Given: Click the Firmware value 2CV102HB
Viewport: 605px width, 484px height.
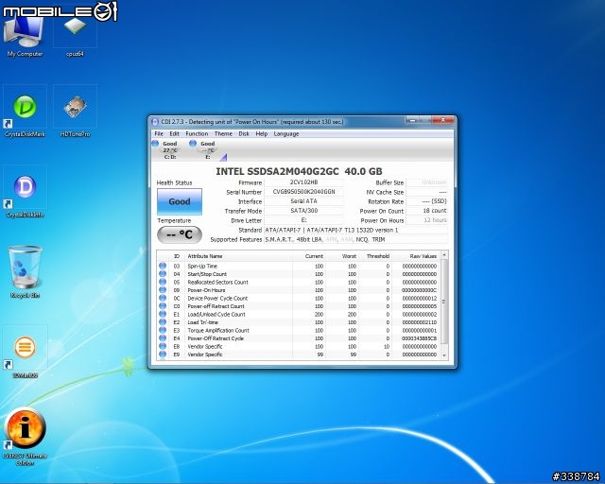Looking at the screenshot, I should 304,182.
